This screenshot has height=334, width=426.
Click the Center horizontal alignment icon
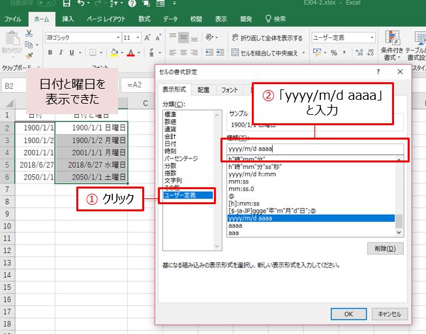pos(183,52)
